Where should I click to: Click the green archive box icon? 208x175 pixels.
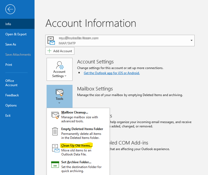click(55, 165)
